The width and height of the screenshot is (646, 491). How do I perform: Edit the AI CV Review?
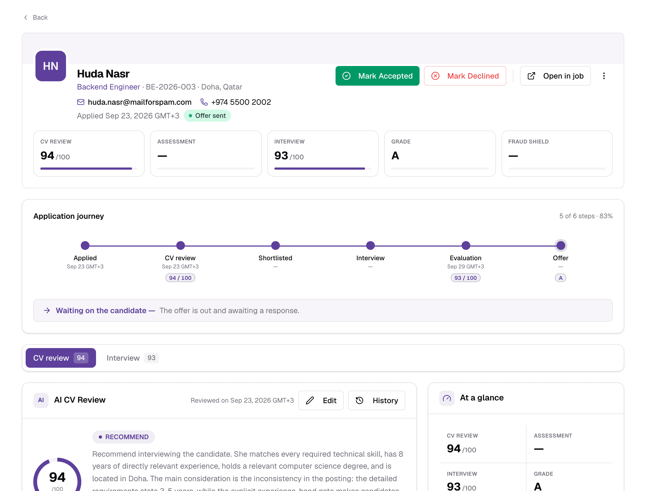click(x=321, y=400)
